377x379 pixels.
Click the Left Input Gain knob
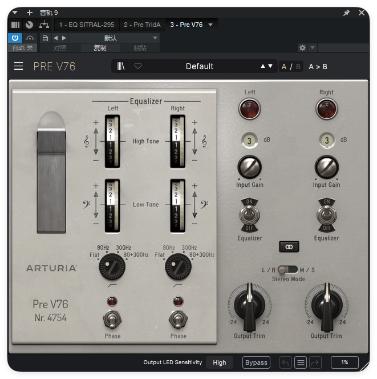pyautogui.click(x=250, y=167)
